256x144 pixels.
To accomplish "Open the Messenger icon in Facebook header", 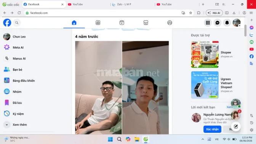I will pyautogui.click(x=217, y=23).
